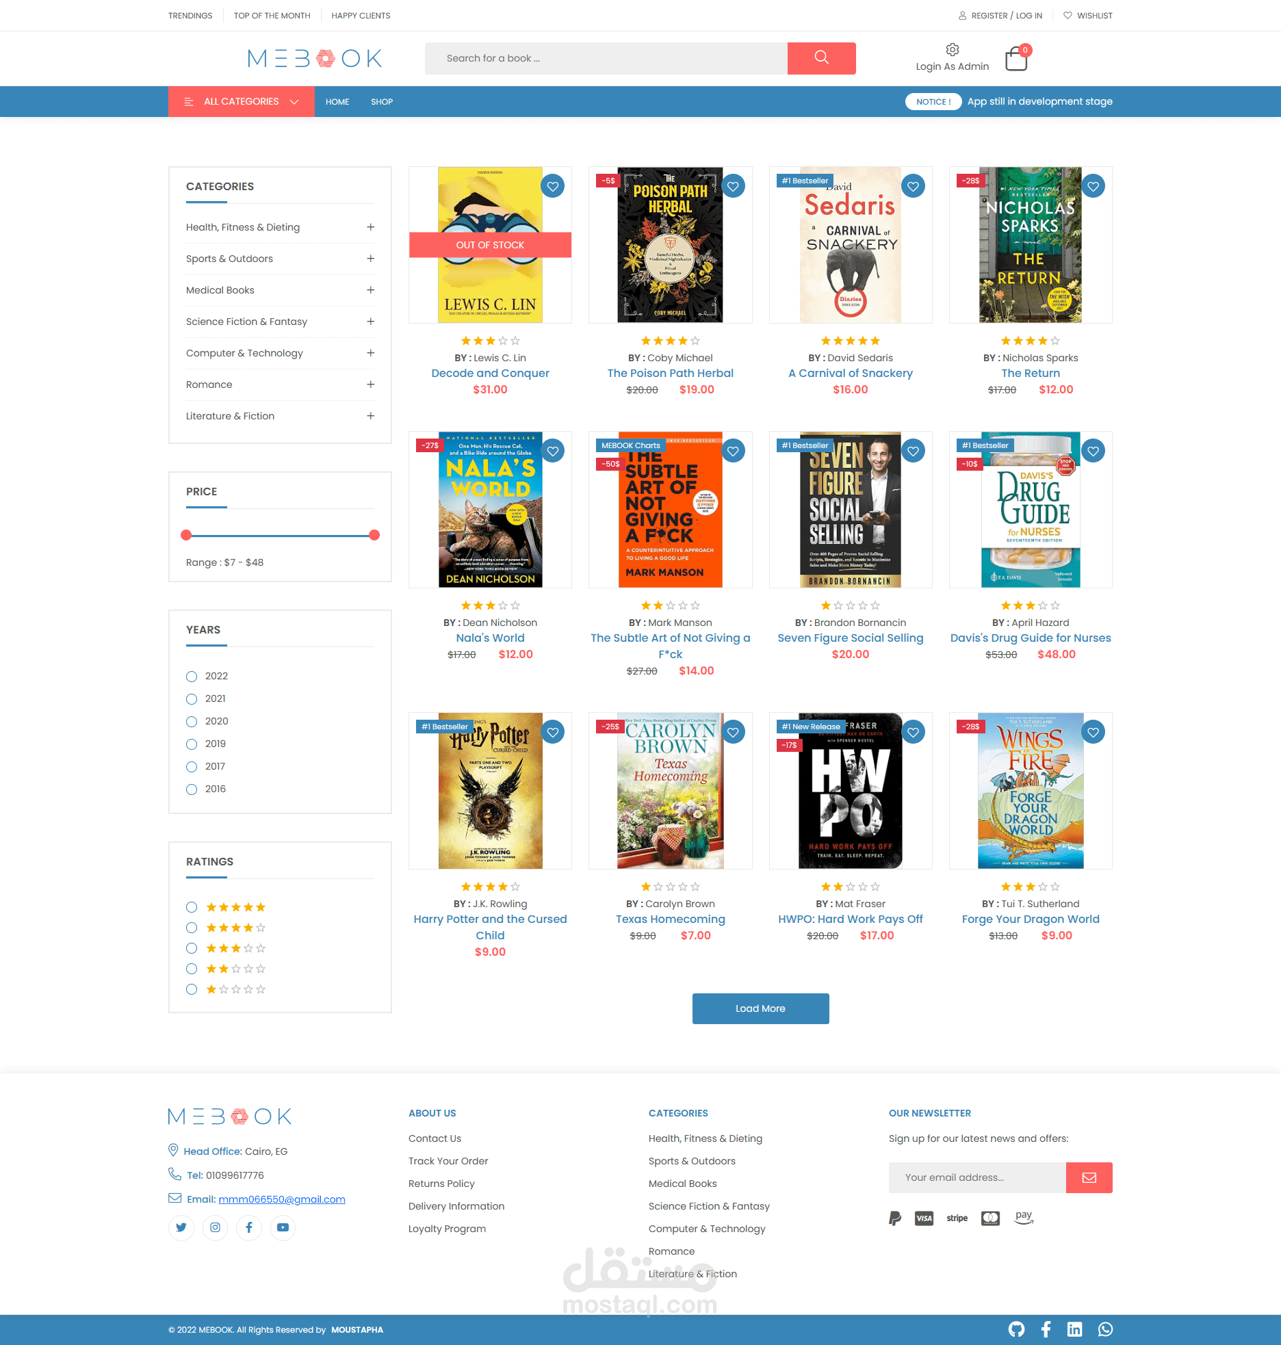Open GitHub icon in bottom bar

1016,1329
